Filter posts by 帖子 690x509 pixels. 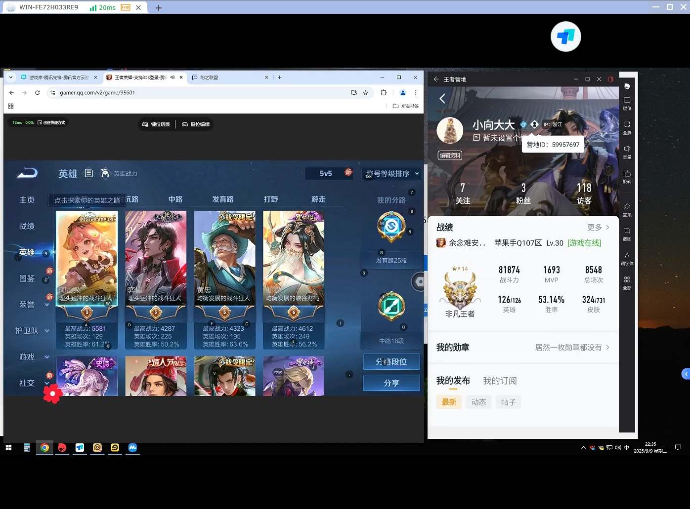[508, 402]
